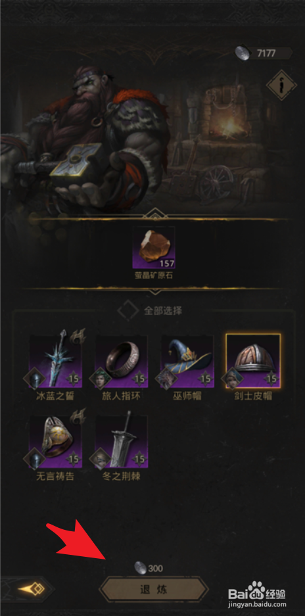This screenshot has height=616, width=305.
Task: Toggle the 全部选择 select-all checkbox
Action: click(128, 311)
